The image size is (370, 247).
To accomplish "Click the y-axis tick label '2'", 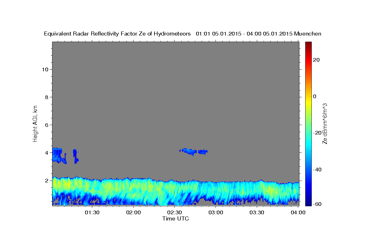I will click(46, 180).
